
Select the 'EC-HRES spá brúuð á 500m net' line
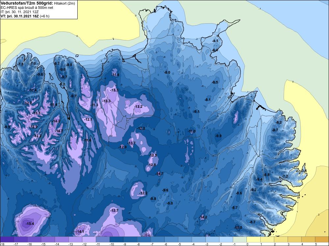pyautogui.click(x=27, y=8)
